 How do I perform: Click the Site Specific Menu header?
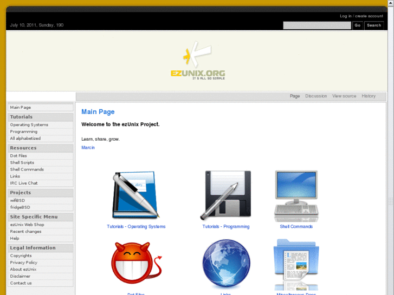41,217
